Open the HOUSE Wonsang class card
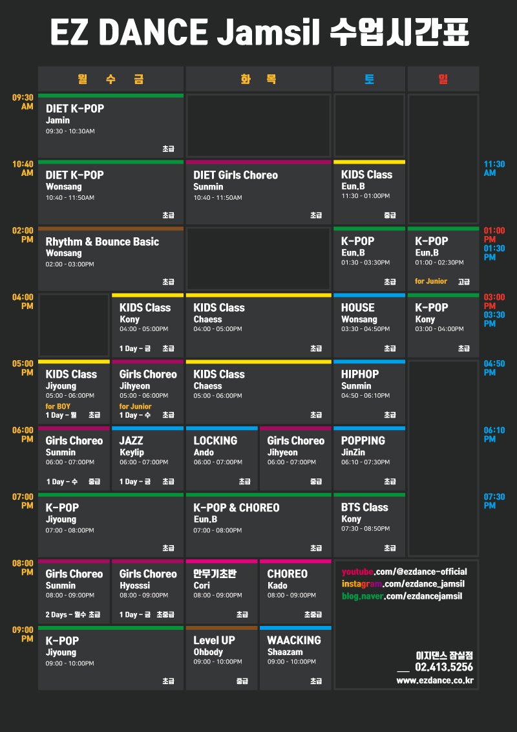Viewport: 517px width, 732px height. point(369,326)
